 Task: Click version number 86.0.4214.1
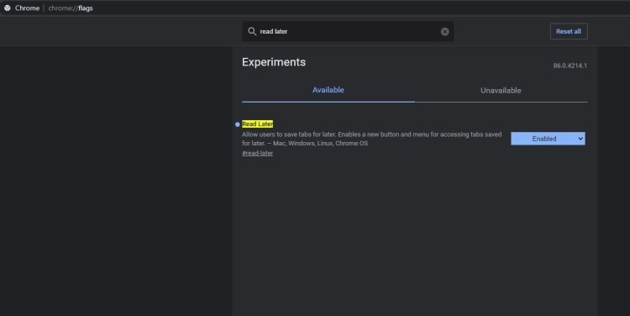pyautogui.click(x=570, y=66)
